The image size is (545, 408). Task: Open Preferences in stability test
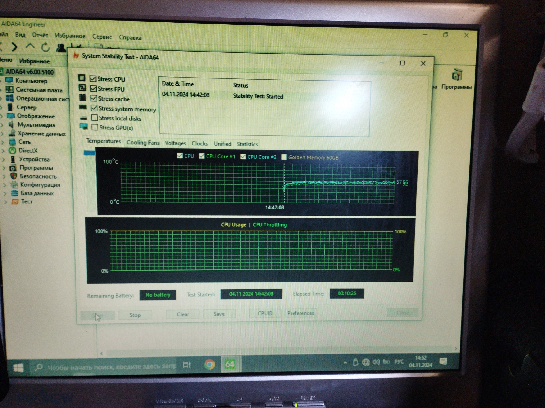(301, 313)
